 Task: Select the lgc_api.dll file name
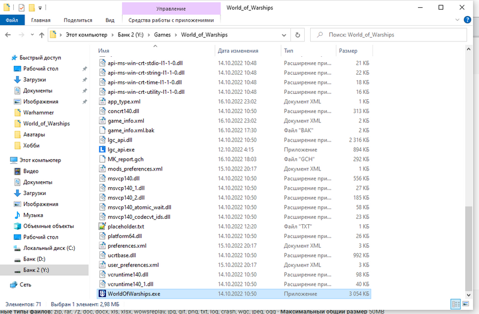click(x=120, y=140)
